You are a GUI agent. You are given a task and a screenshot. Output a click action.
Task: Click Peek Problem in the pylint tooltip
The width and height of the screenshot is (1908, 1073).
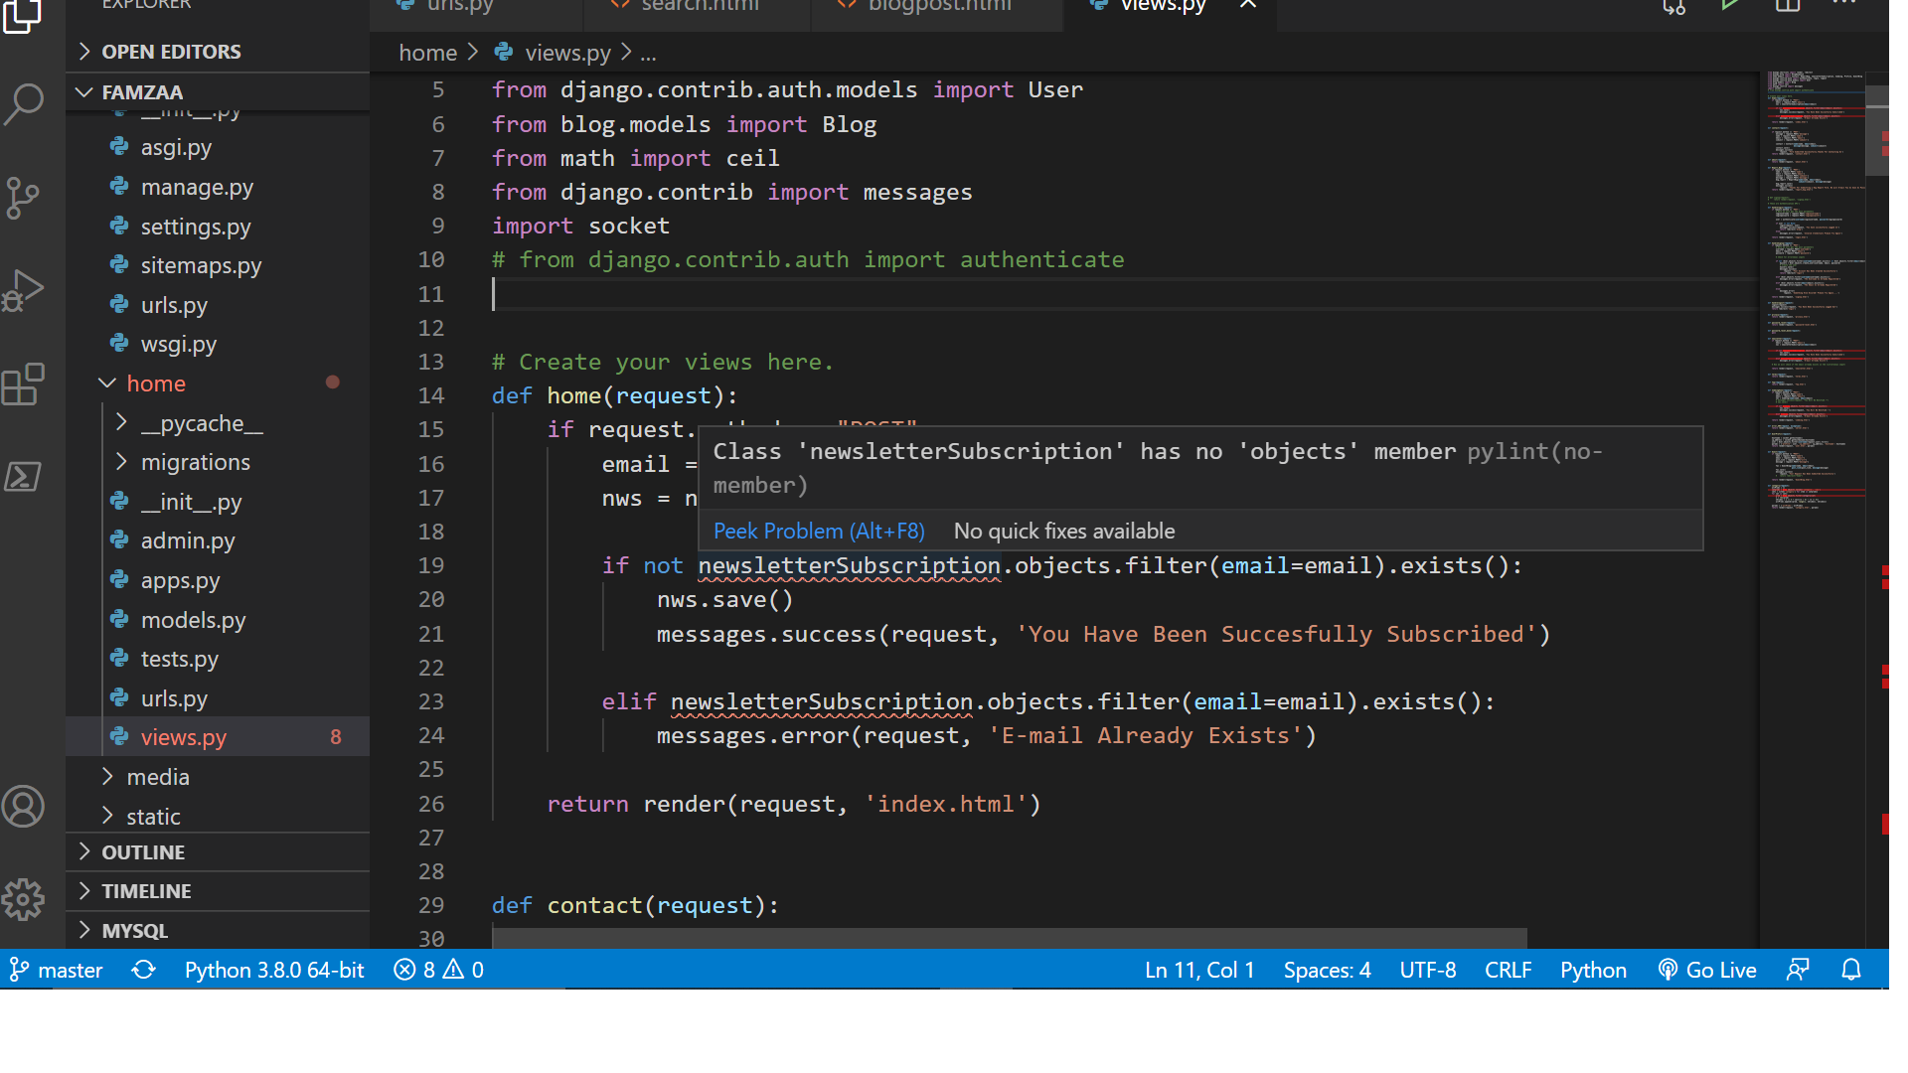coord(818,531)
